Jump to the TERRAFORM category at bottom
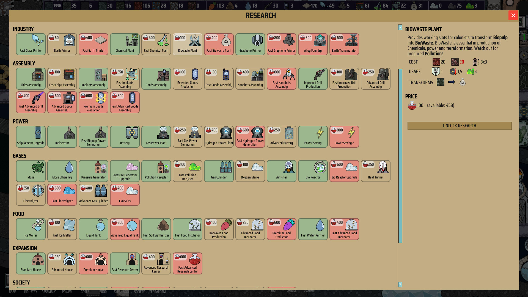The width and height of the screenshot is (528, 297). [158, 291]
